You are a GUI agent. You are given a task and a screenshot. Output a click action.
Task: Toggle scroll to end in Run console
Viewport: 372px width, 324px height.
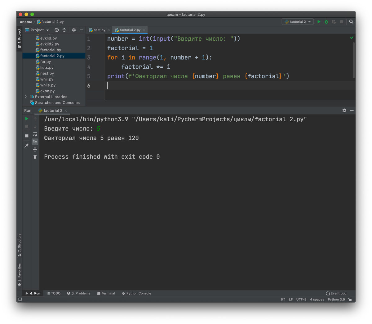tap(35, 142)
